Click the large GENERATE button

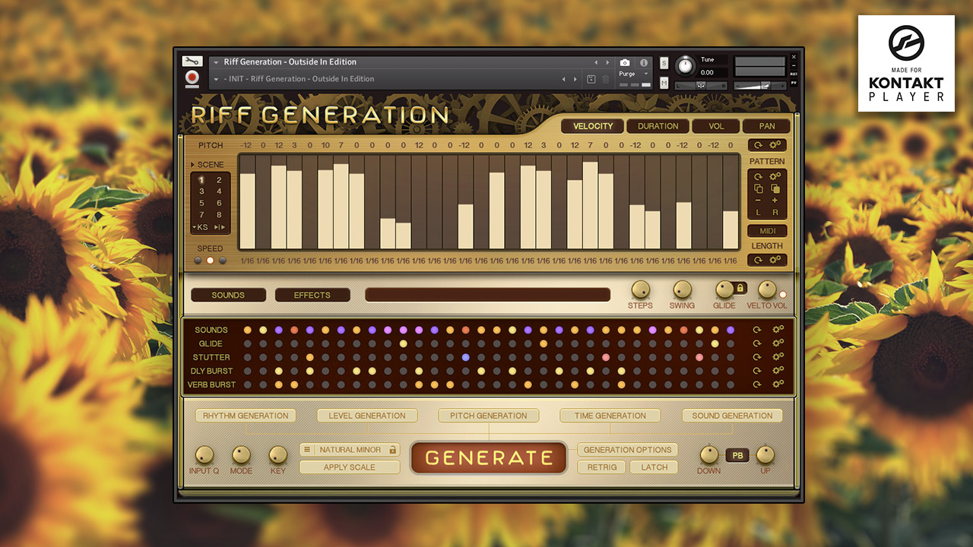pyautogui.click(x=489, y=458)
